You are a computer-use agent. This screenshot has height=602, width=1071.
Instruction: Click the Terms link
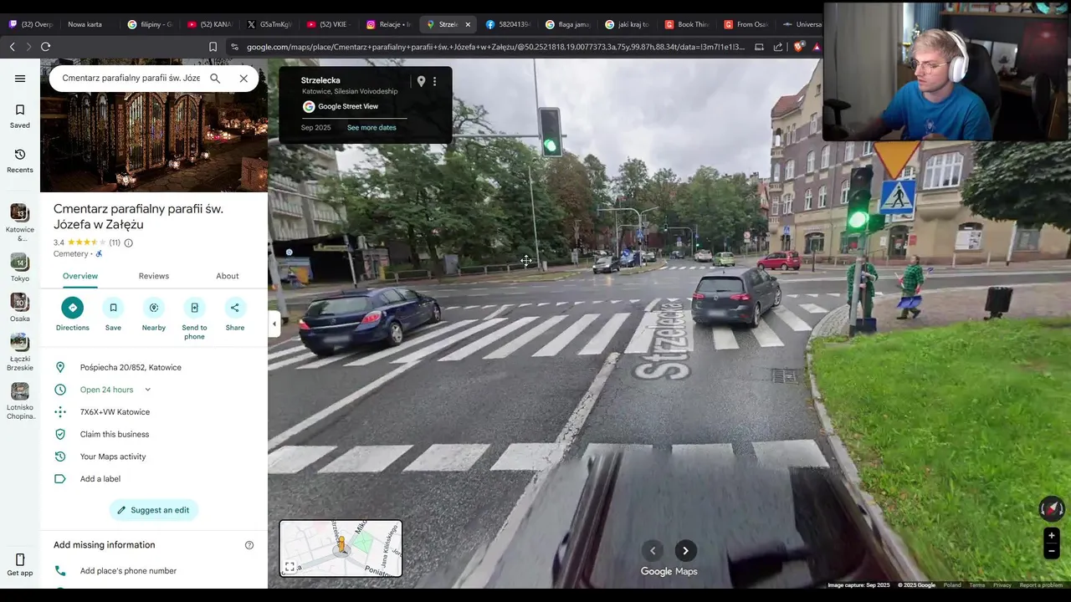(977, 585)
